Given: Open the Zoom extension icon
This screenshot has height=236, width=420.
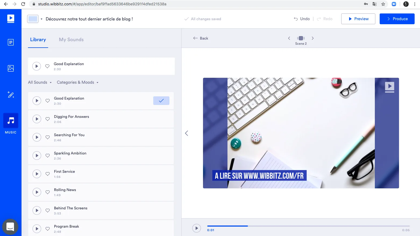Looking at the screenshot, I should tap(394, 4).
